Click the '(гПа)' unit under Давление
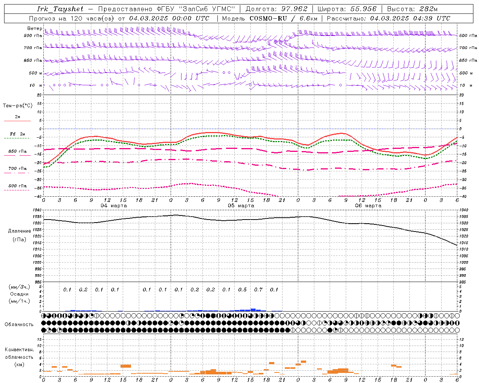The width and height of the screenshot is (479, 383). (19, 240)
